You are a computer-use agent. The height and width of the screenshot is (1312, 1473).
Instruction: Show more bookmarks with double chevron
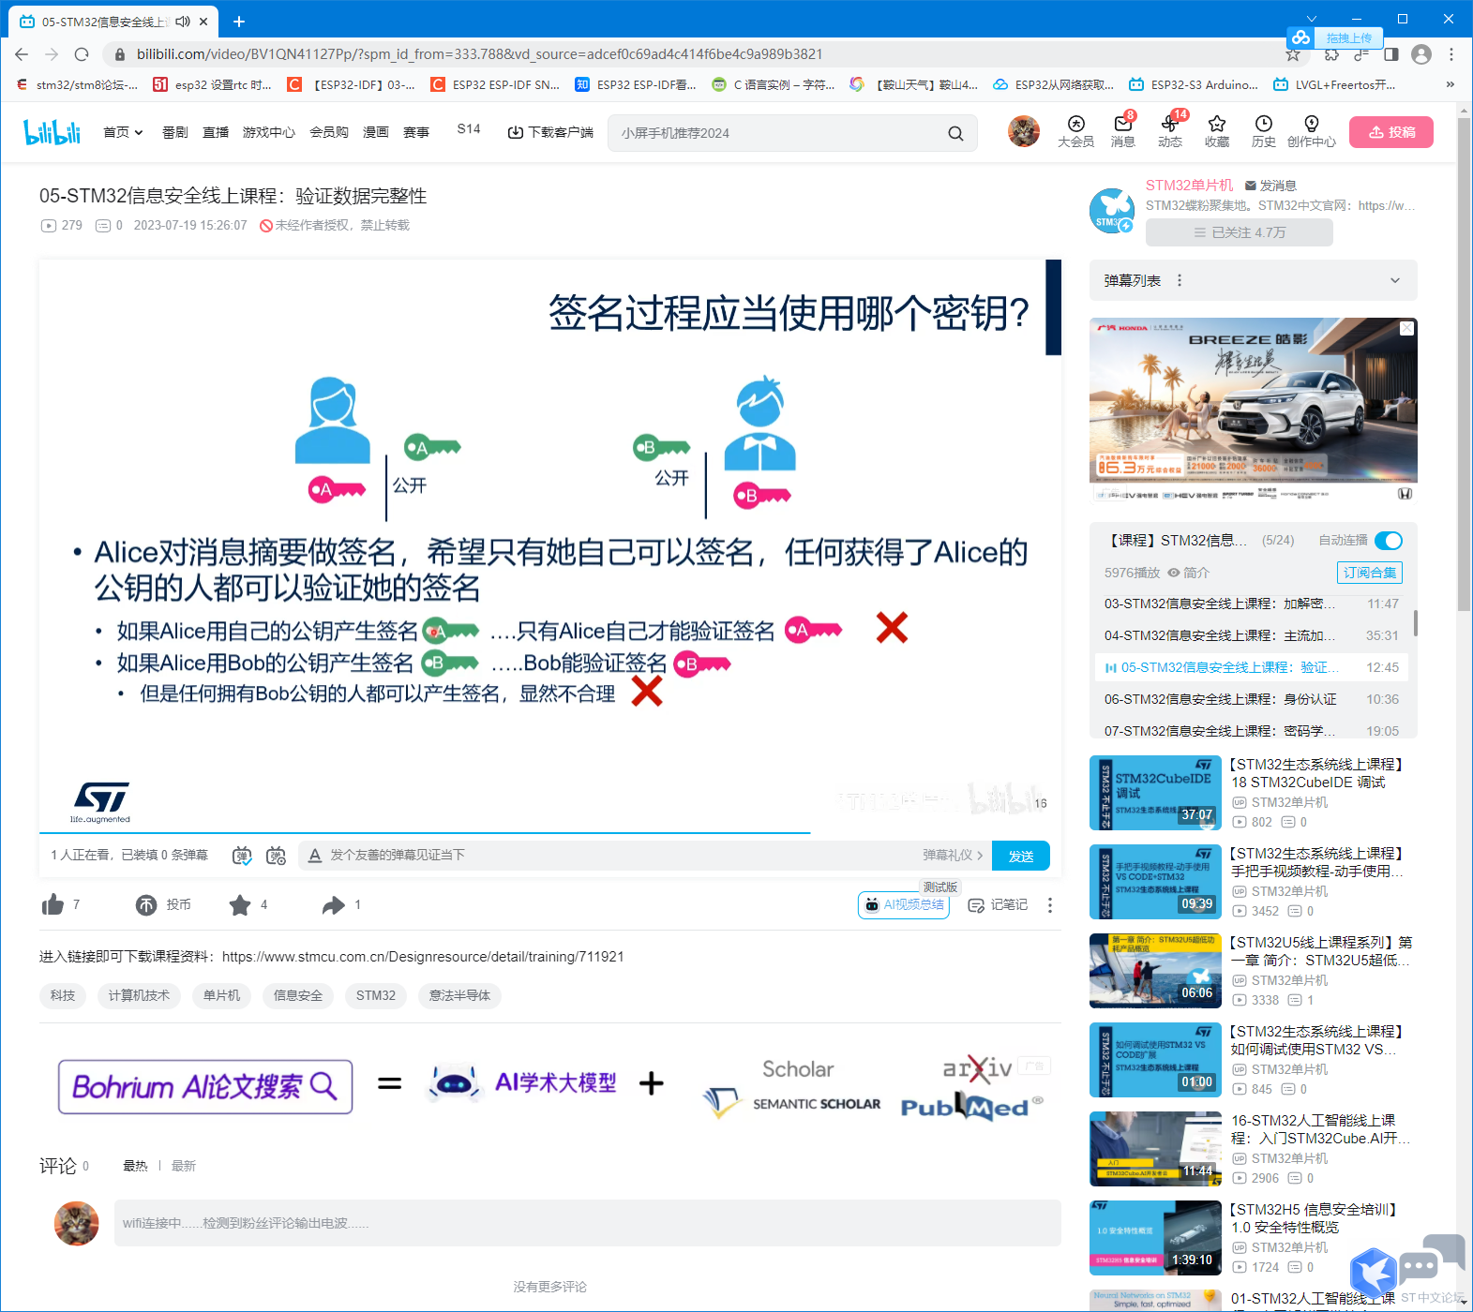coord(1450,84)
